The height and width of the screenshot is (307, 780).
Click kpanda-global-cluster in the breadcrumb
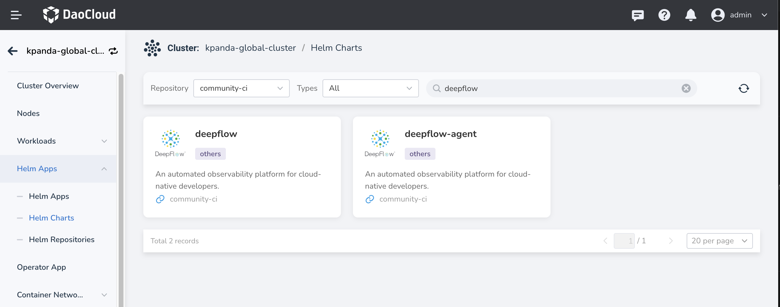click(250, 48)
